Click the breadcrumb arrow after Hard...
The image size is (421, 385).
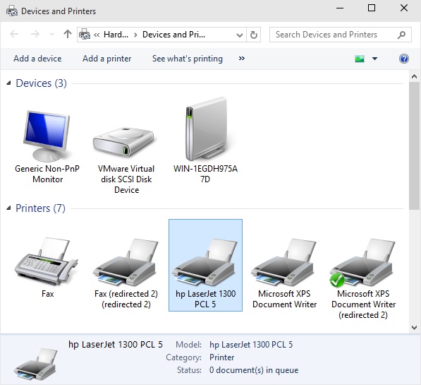(135, 35)
